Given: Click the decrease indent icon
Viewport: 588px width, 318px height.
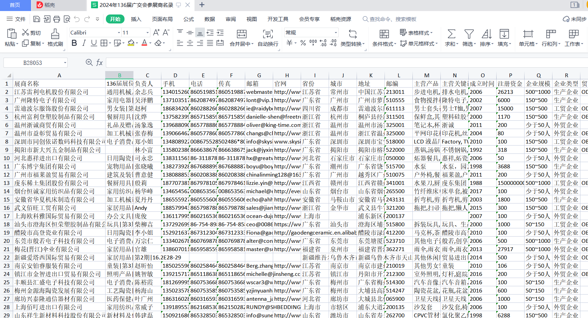Looking at the screenshot, I should [210, 32].
